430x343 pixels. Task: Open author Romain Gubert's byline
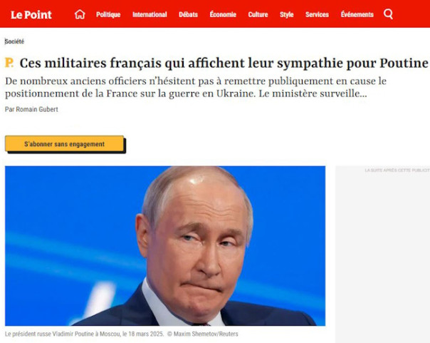31,109
